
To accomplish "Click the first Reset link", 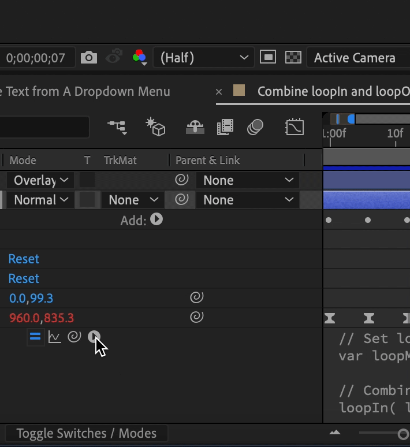I will (24, 259).
